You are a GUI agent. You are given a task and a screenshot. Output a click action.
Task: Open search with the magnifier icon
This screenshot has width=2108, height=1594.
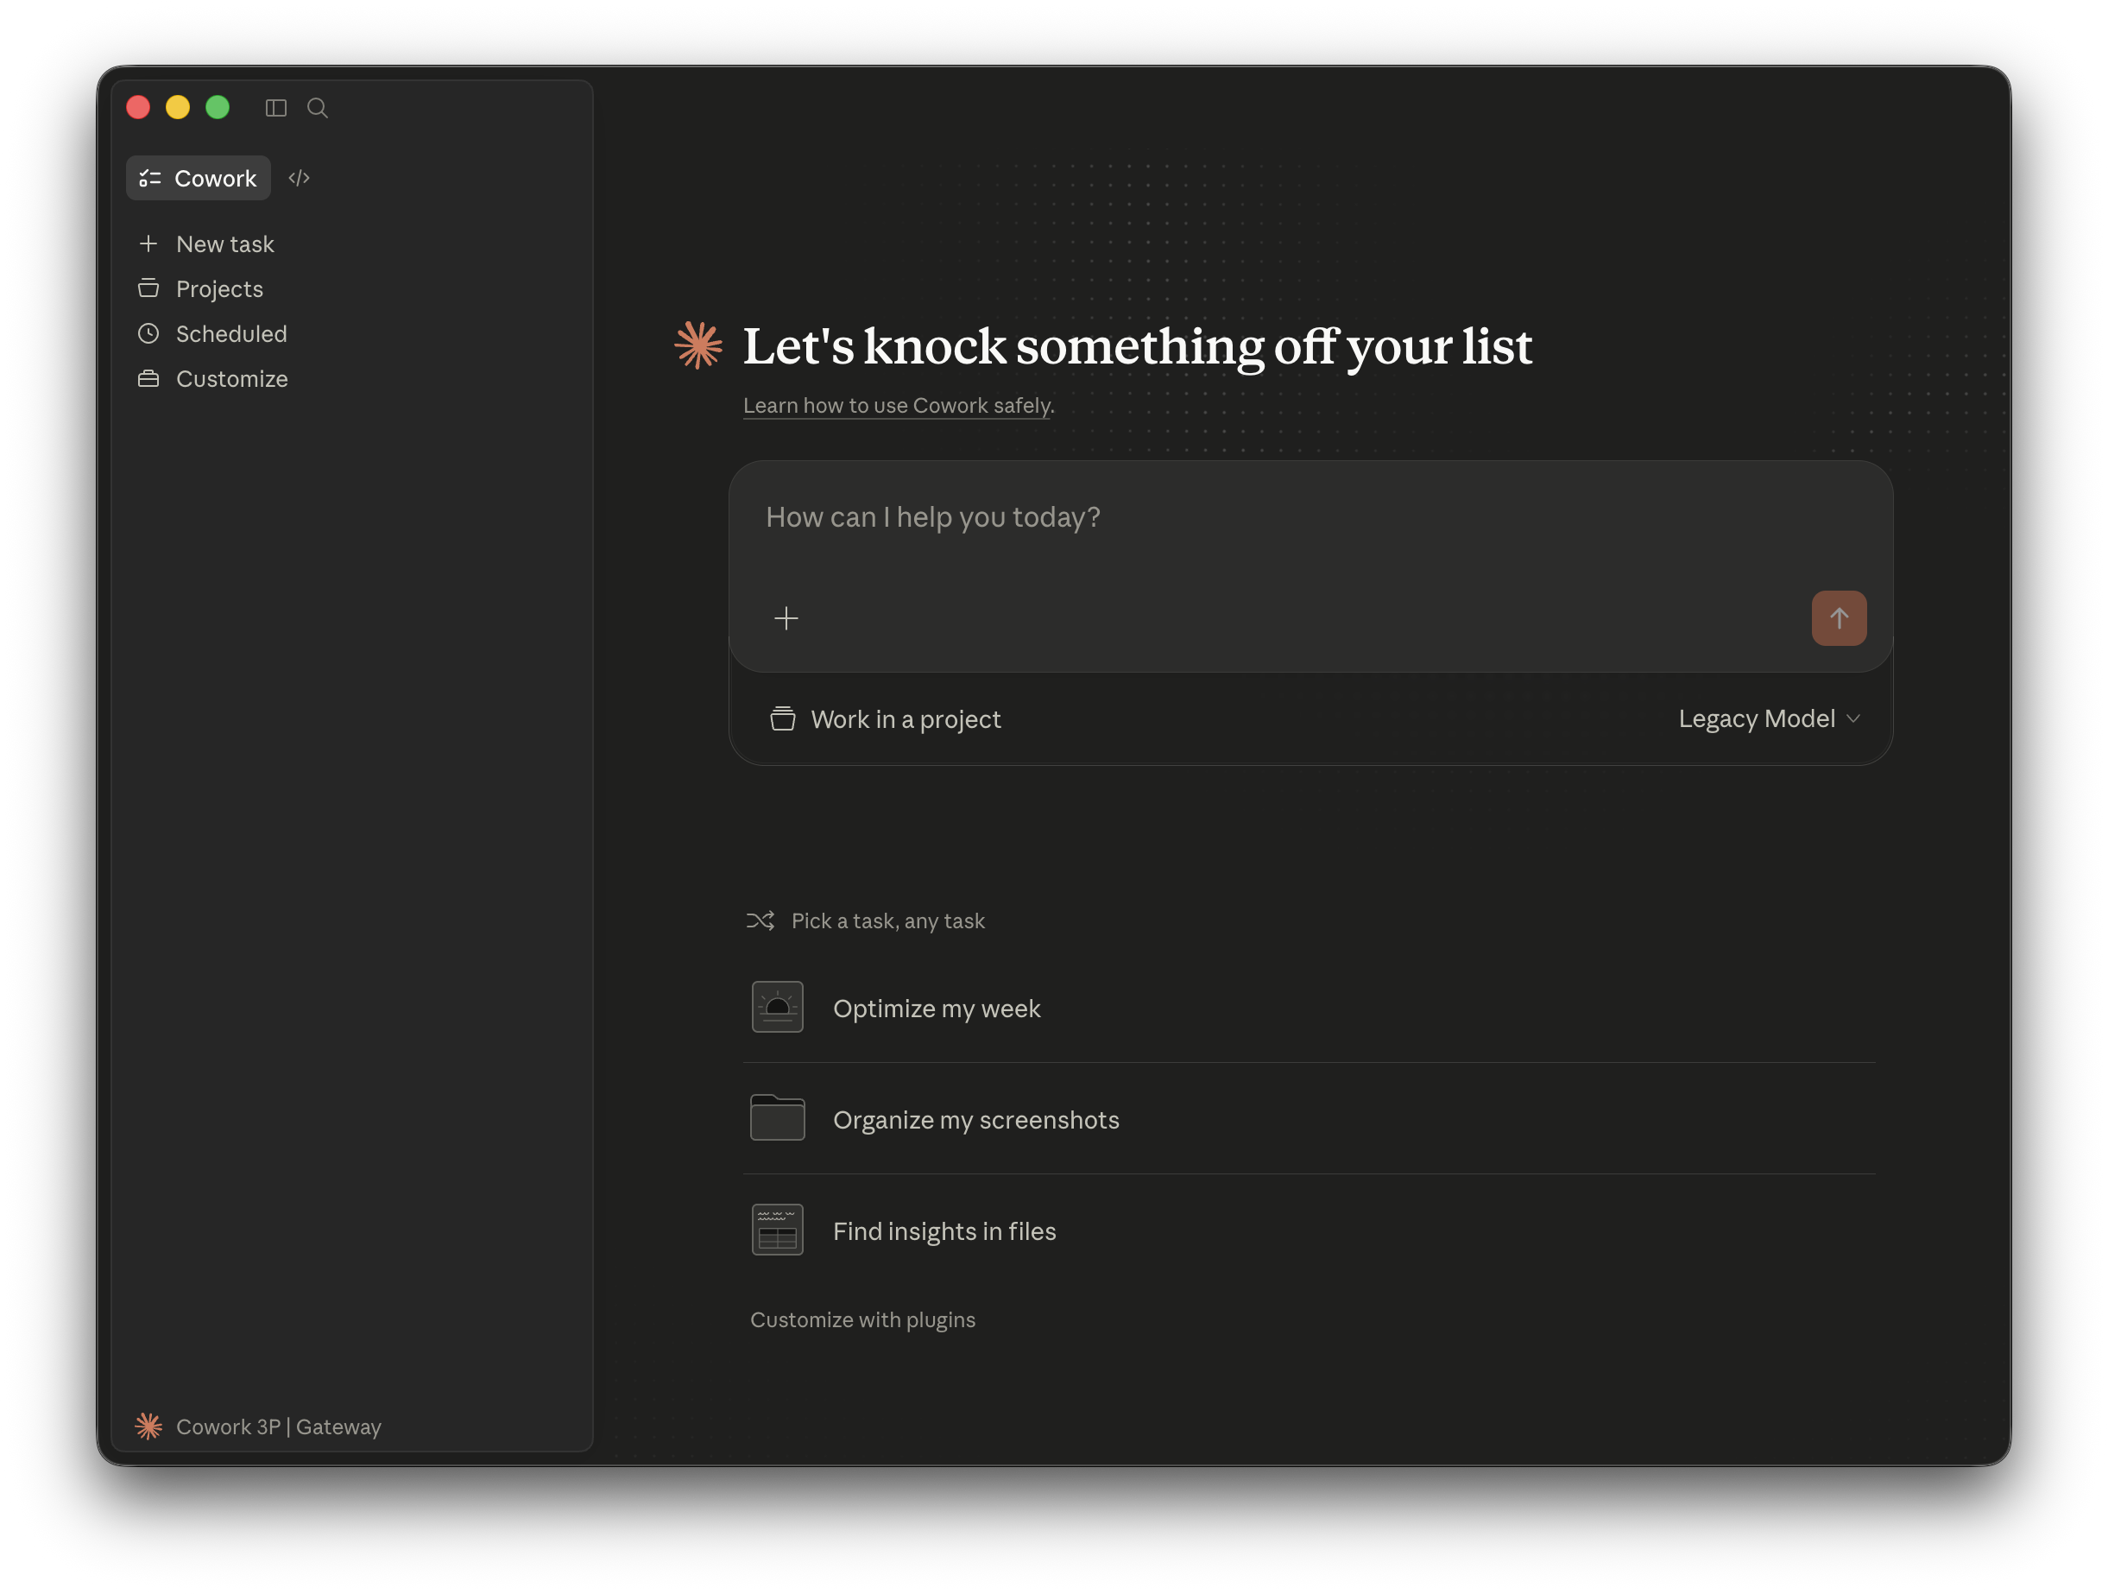318,108
